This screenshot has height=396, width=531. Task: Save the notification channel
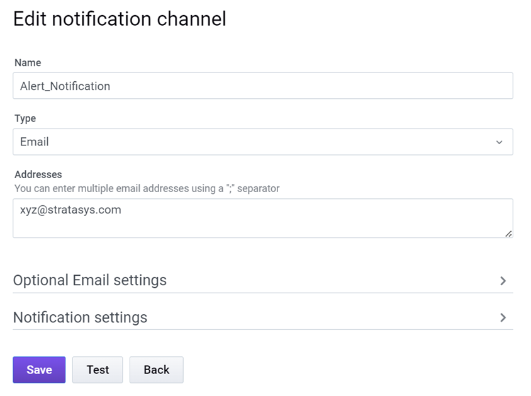(x=39, y=370)
